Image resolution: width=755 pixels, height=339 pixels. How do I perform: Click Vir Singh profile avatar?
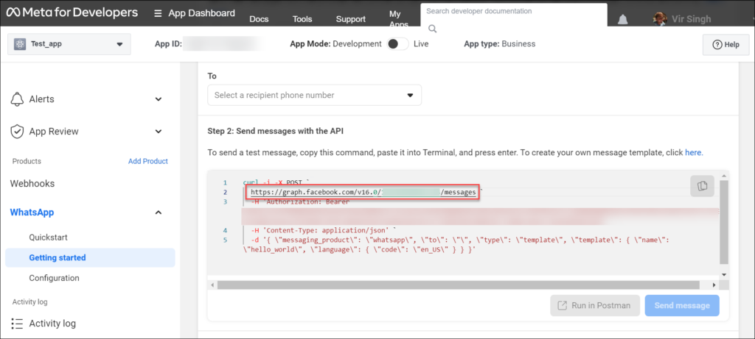coord(659,18)
